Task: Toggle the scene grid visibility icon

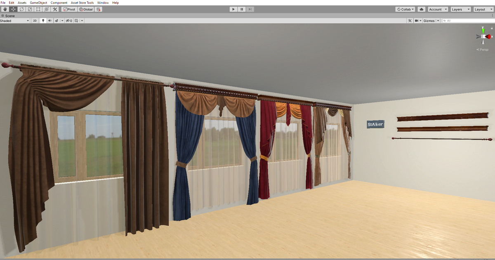Action: (x=77, y=21)
